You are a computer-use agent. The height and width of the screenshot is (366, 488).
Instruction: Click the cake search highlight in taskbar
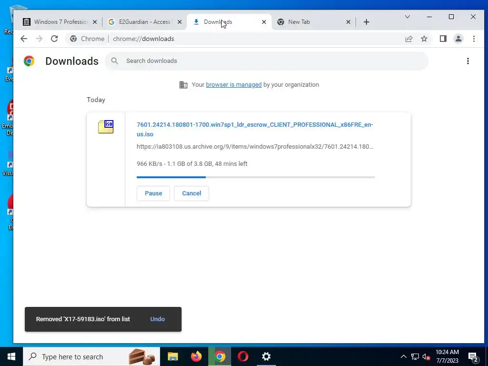tap(142, 356)
